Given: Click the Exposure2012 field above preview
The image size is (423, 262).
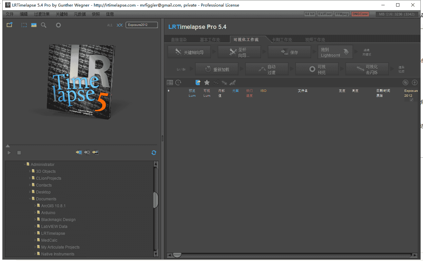Looking at the screenshot, I should point(142,25).
